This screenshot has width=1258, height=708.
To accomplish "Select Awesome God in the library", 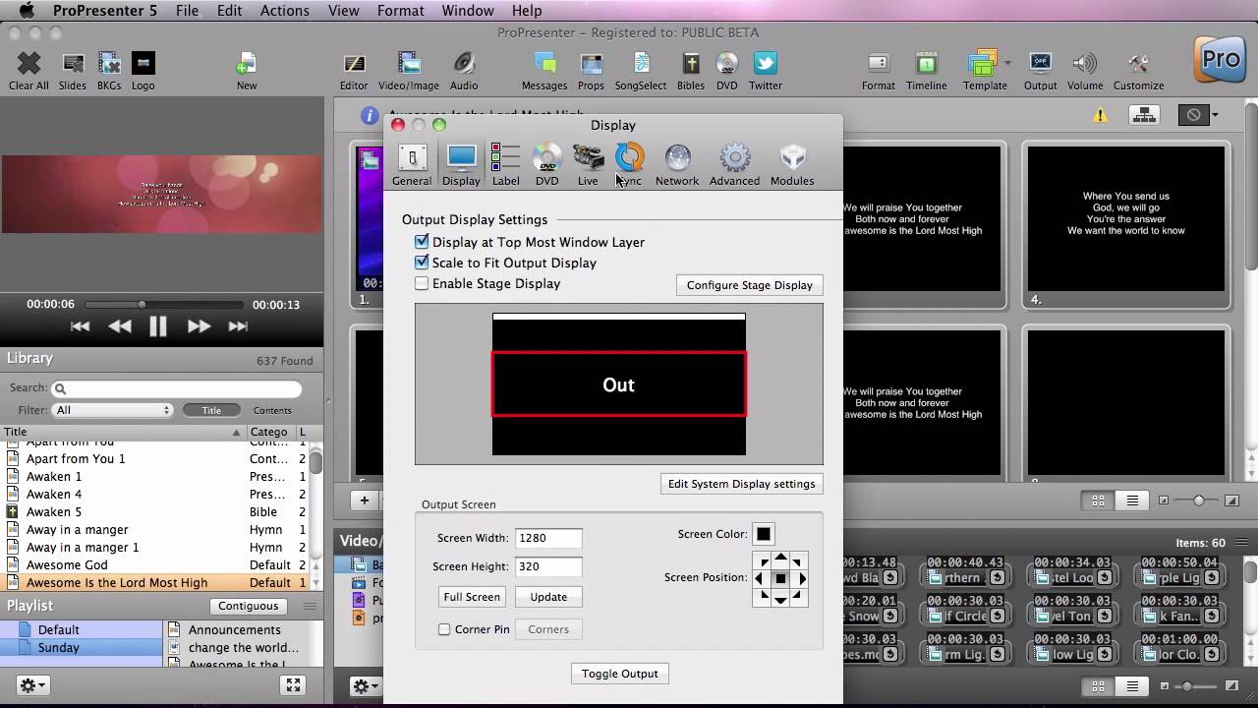I will coord(157,565).
